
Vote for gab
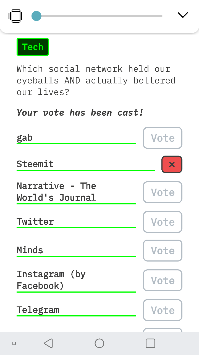[x=163, y=138]
